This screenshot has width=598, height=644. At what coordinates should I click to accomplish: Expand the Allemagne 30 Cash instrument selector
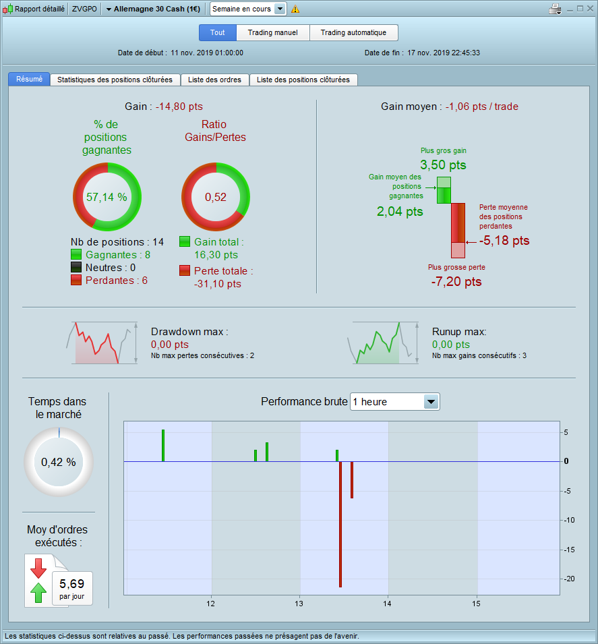point(153,9)
